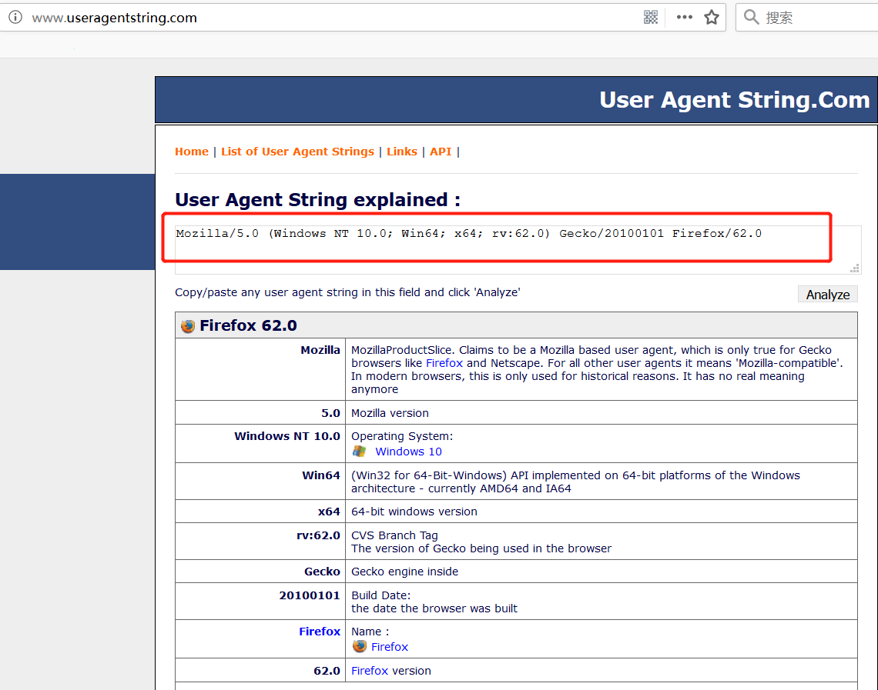The image size is (878, 690).
Task: Click the Firefox logo beside Firefox 62.0 heading
Action: coord(188,325)
